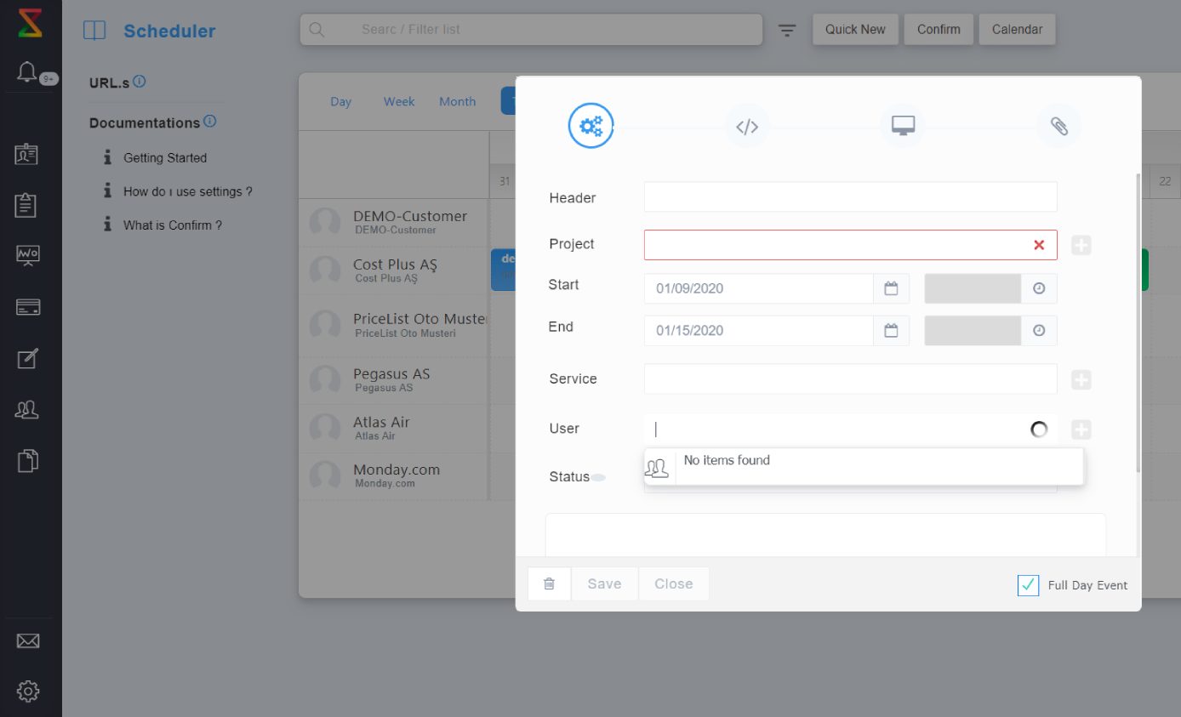Select the monitor step in dialog

tap(903, 126)
